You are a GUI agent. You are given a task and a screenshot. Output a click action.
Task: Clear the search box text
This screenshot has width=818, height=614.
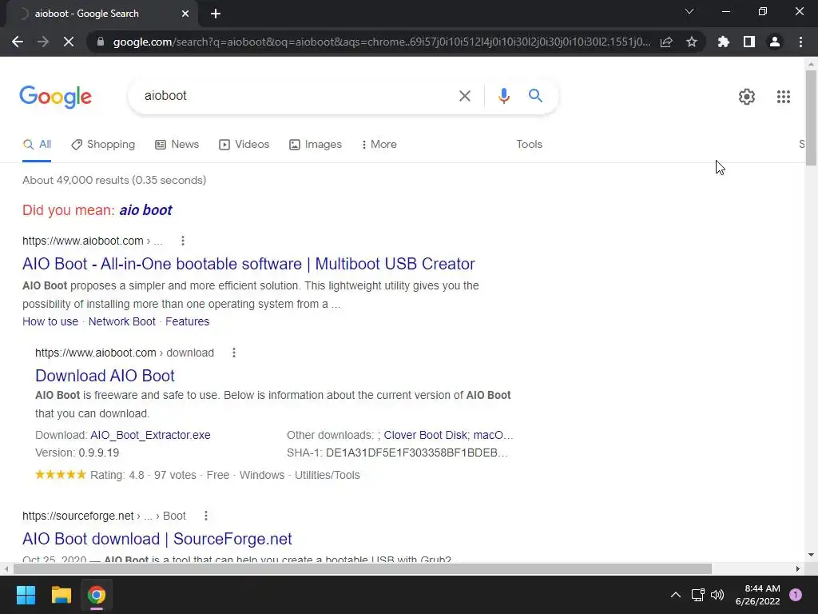[x=464, y=96]
